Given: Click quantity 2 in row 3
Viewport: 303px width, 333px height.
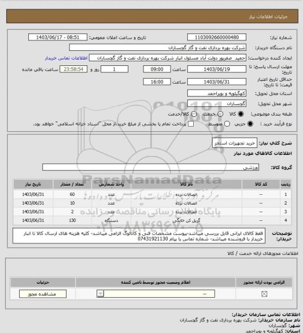Looking at the screenshot, I should (72, 212).
